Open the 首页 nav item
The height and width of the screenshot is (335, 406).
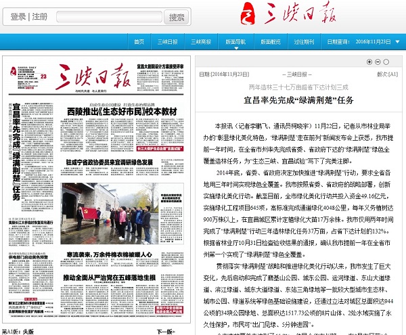139,41
